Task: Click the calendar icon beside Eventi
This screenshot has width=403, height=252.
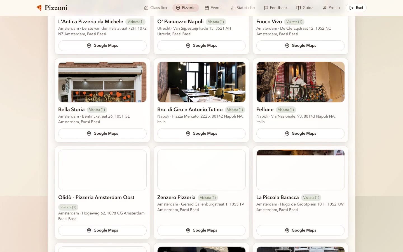Action: tap(207, 8)
